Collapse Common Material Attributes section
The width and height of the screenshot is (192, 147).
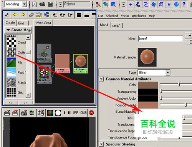coord(101,79)
